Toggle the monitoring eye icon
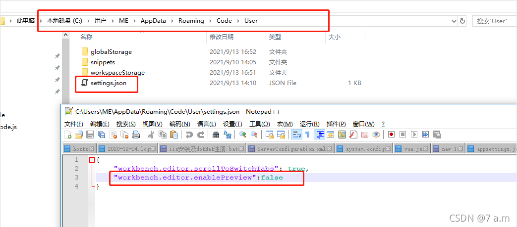This screenshot has width=517, height=227. (376, 134)
